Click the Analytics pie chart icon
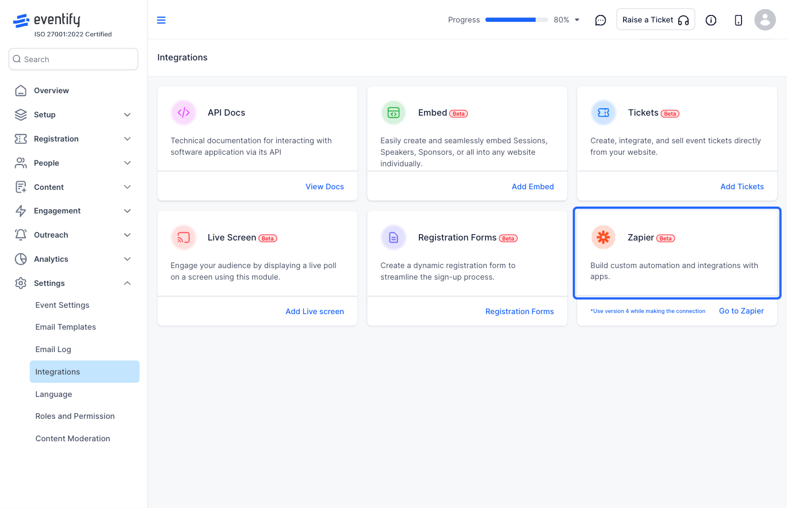Screen dimensions: 787x508 coord(21,259)
